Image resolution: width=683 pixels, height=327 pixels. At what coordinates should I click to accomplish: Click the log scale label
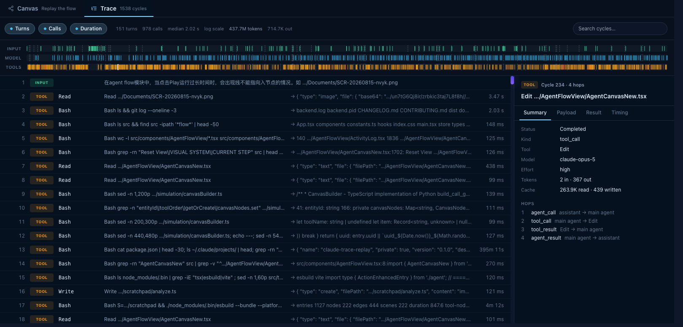pos(214,29)
